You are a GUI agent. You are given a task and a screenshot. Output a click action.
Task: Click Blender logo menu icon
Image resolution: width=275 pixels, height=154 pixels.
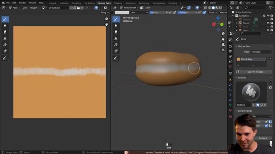click(x=3, y=3)
